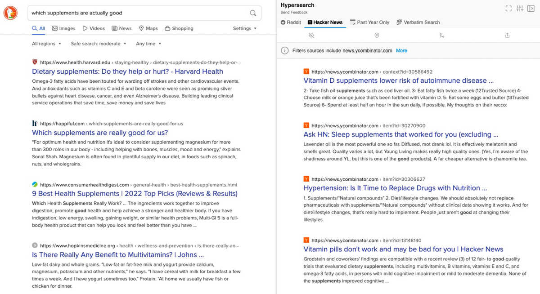Click the Y favicon for the Hypertension result
Viewport: 540px width, 294px height.
(x=306, y=179)
